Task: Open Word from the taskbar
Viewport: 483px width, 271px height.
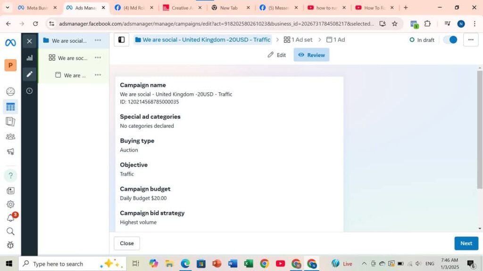Action: point(233,263)
